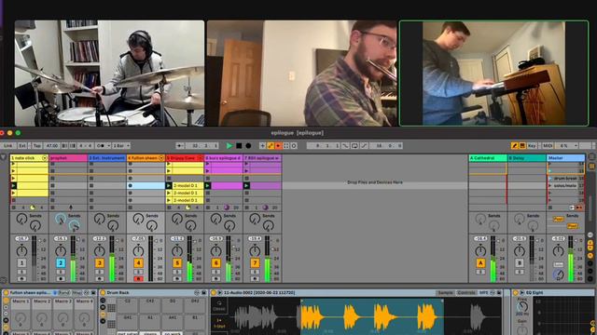
Task: Toggle the Automation Arm icon
Action: point(271,145)
